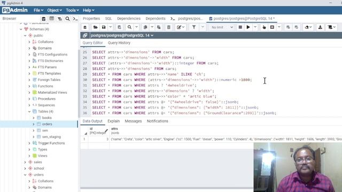Click find magnifier icon in toolbar
The width and height of the screenshot is (342, 192).
[129, 27]
